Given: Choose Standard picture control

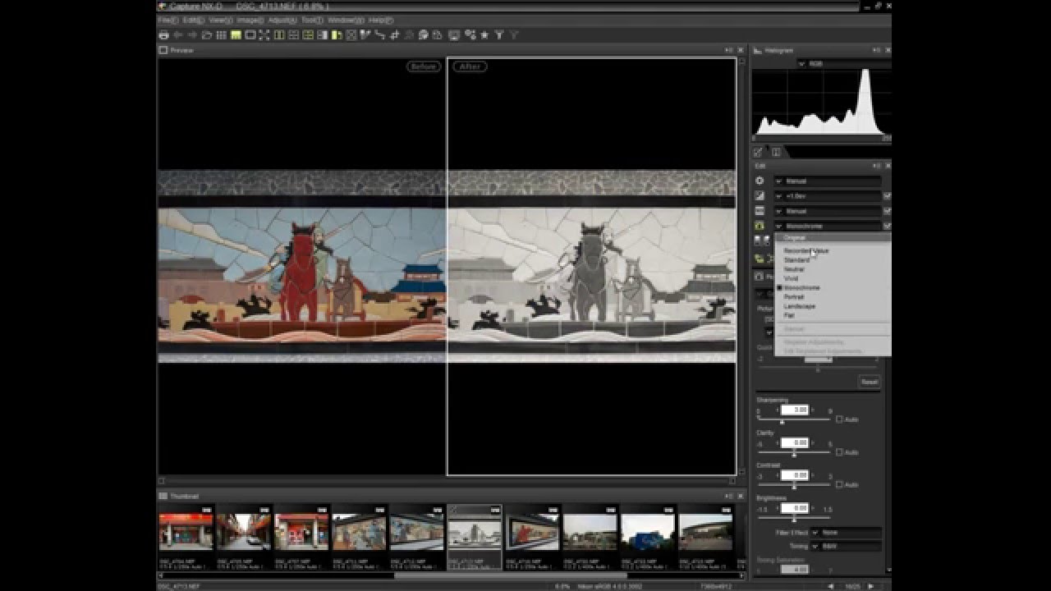Looking at the screenshot, I should coord(833,260).
